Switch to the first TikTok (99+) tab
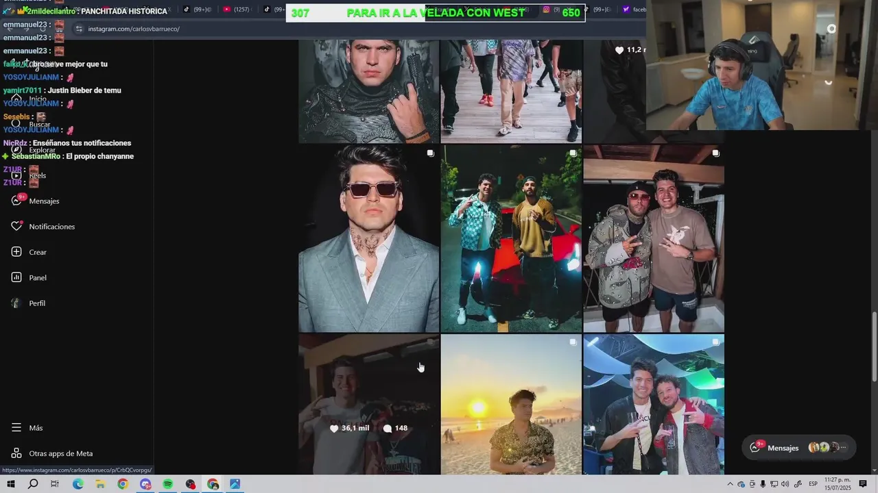Image resolution: width=878 pixels, height=493 pixels. (x=198, y=10)
